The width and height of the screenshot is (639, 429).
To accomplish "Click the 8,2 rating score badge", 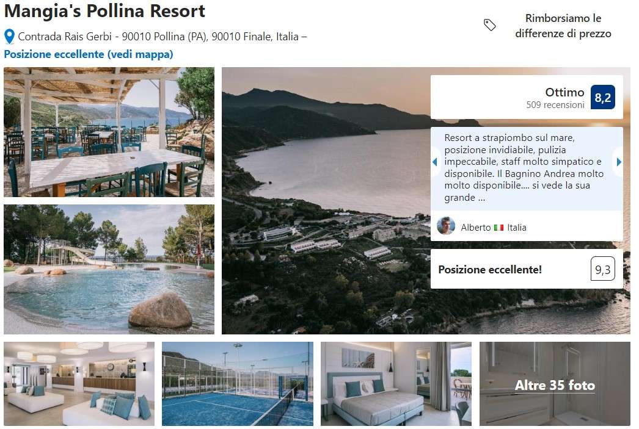I will 603,97.
